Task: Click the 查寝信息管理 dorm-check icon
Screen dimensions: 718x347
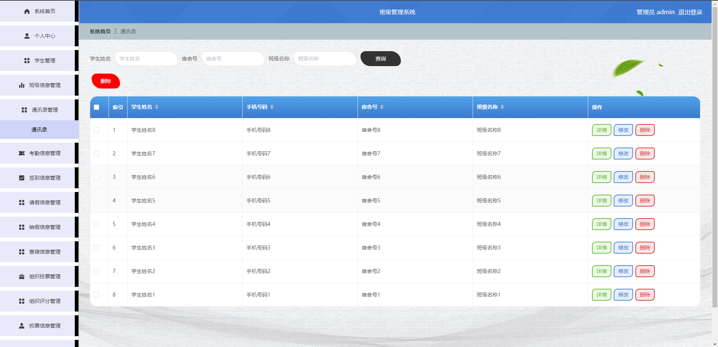Action: click(x=22, y=252)
